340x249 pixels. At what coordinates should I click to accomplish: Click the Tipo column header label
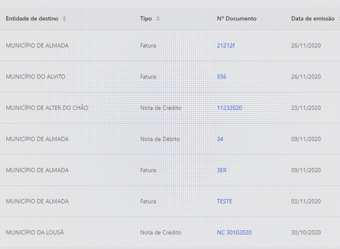[x=146, y=19]
